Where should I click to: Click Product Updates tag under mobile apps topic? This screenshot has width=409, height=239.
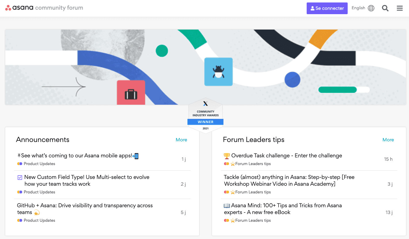point(36,164)
